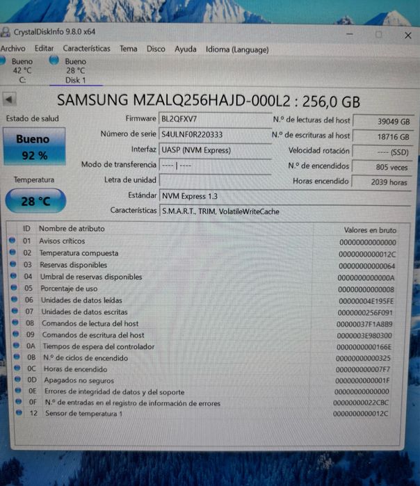The width and height of the screenshot is (420, 486).
Task: Click the host writes value 18716 GB
Action: (382, 137)
